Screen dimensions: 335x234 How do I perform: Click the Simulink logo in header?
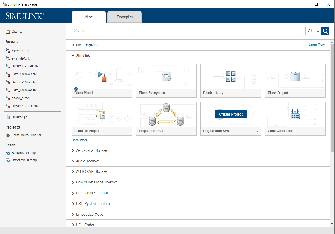25,16
